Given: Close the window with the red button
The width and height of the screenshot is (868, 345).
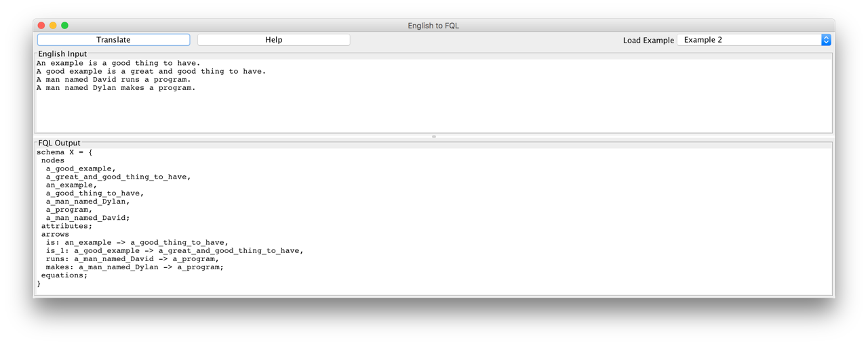Looking at the screenshot, I should click(x=41, y=25).
